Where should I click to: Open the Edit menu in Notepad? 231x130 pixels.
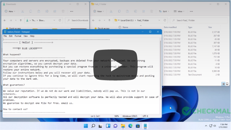tap(11, 36)
